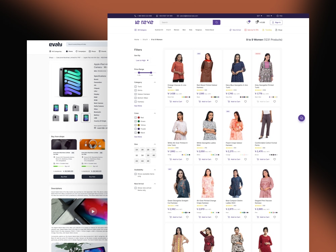Open the shopping cart icon in Le Reve header
The width and height of the screenshot is (336, 252).
tap(257, 22)
